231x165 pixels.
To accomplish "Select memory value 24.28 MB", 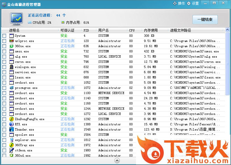I will 151,98.
